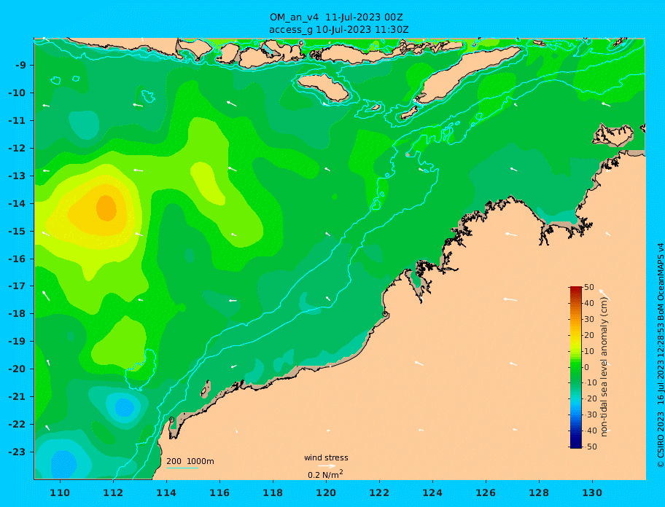Click latitude axis label -15

coord(18,231)
